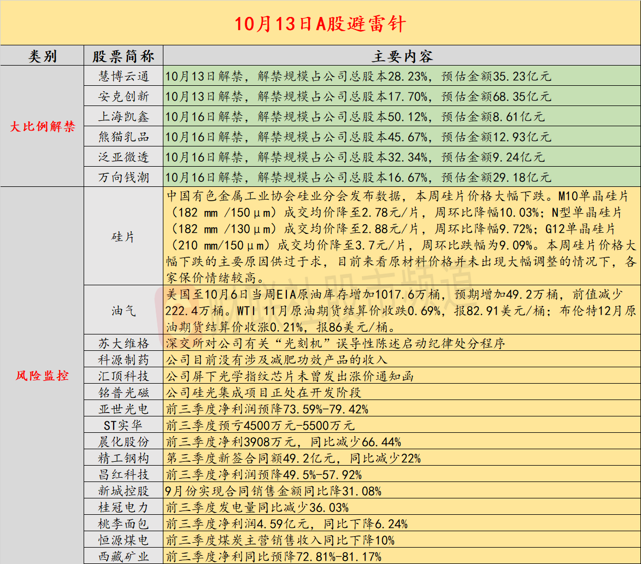
Task: Select stock name '恒源煤电'
Action: tap(124, 540)
